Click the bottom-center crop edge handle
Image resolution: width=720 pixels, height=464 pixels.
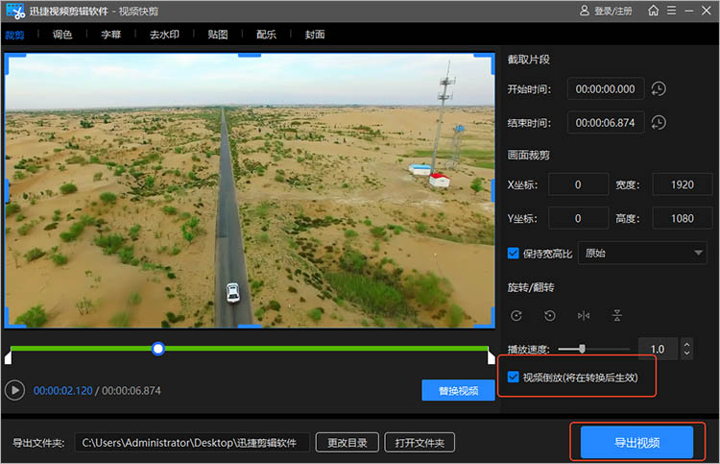(250, 327)
